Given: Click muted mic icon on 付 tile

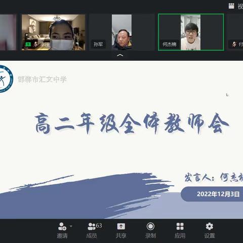Looking at the screenshot, I should (234, 45).
